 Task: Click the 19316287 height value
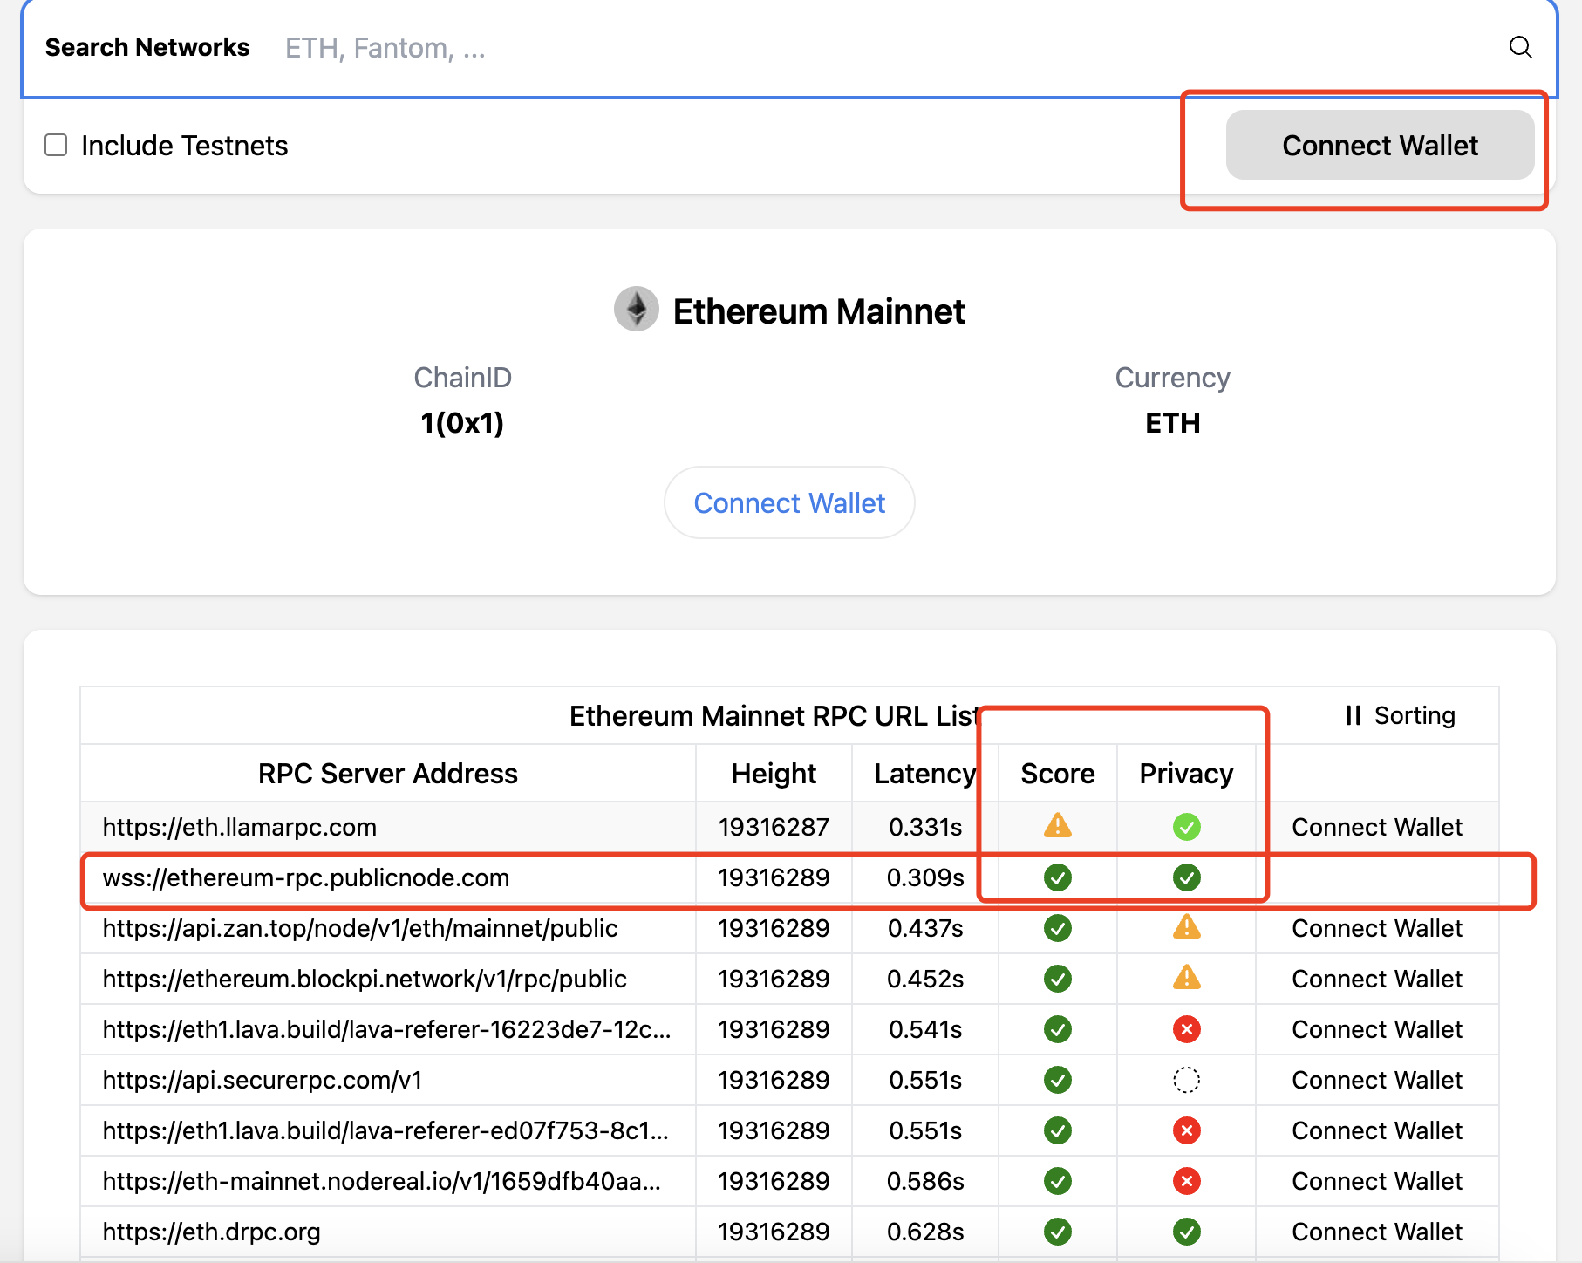774,827
